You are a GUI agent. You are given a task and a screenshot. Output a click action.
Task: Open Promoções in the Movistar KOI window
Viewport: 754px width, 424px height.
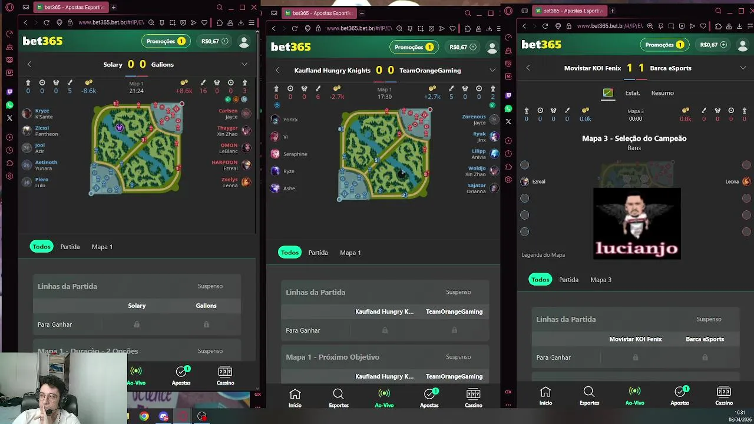click(664, 45)
